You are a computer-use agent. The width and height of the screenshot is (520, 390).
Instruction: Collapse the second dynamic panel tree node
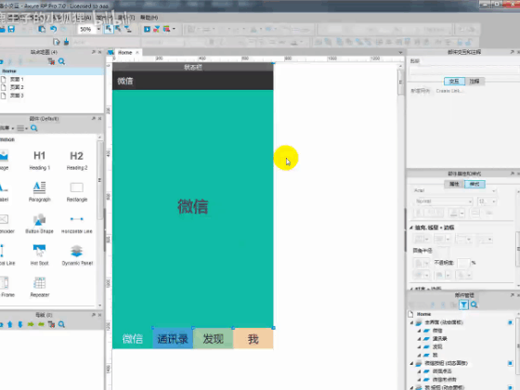[412, 363]
